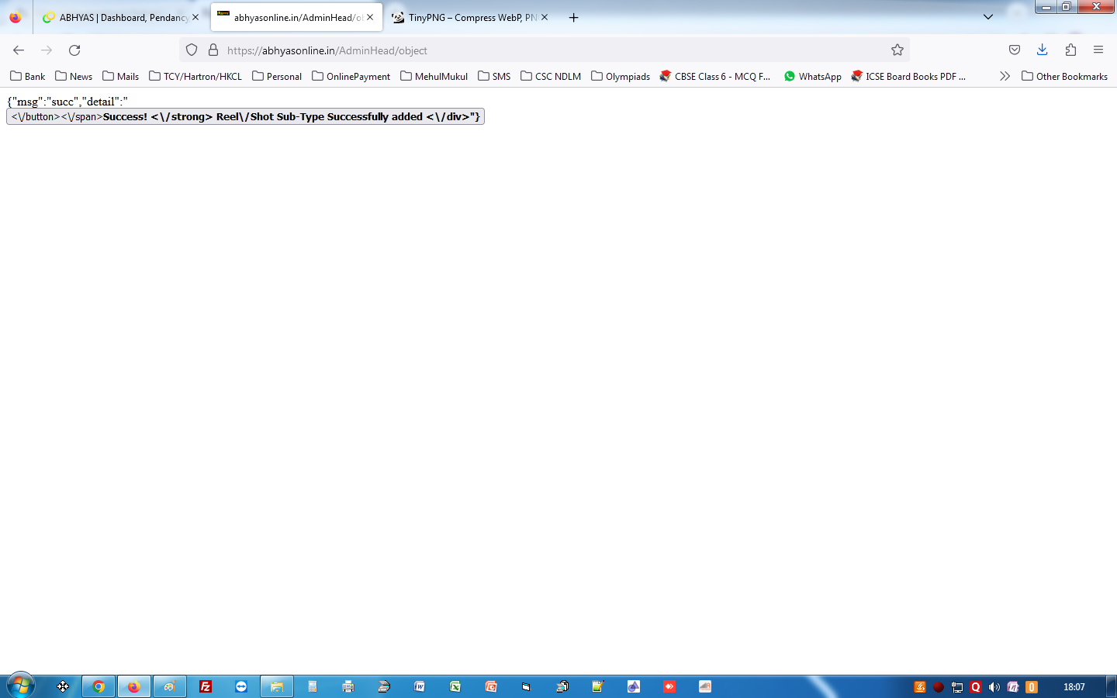Screen dimensions: 1117x698
Task: Bookmark this page with the star icon
Action: point(897,50)
